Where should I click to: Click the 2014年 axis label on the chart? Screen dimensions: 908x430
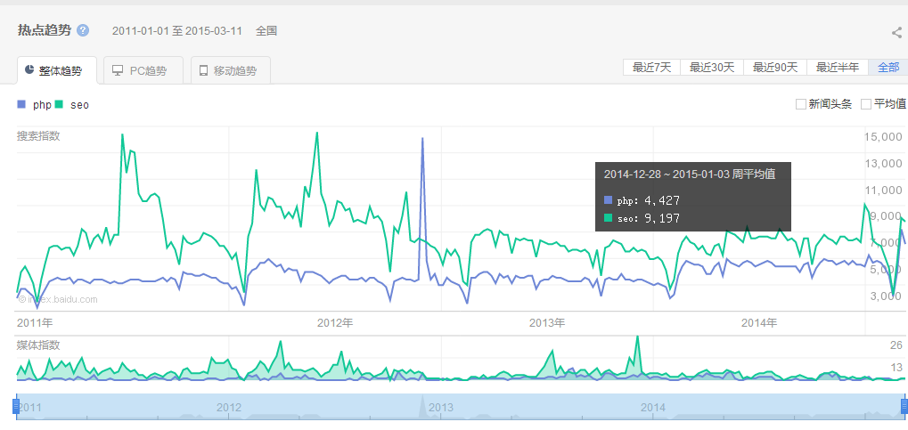click(758, 323)
